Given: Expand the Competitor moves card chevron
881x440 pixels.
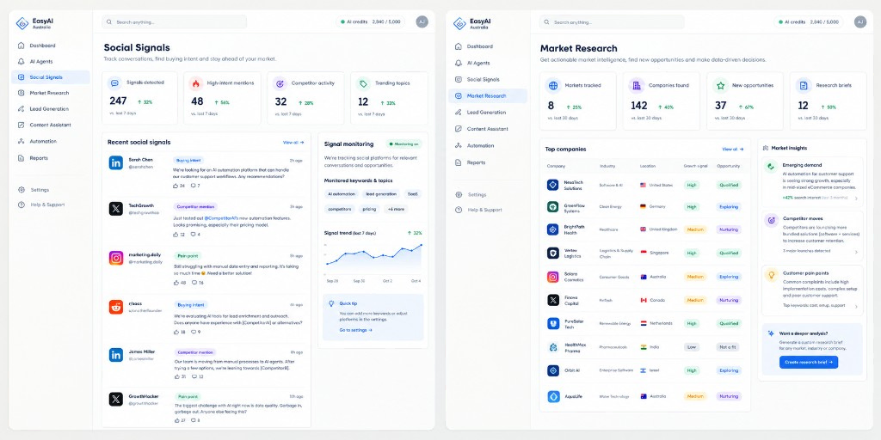Looking at the screenshot, I should 856,252.
